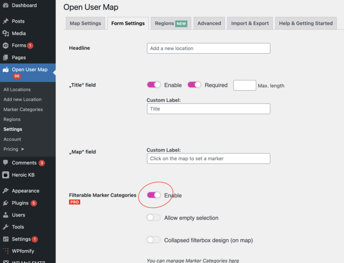This screenshot has width=344, height=263.
Task: Click the Dashboard gauge icon
Action: click(6, 5)
